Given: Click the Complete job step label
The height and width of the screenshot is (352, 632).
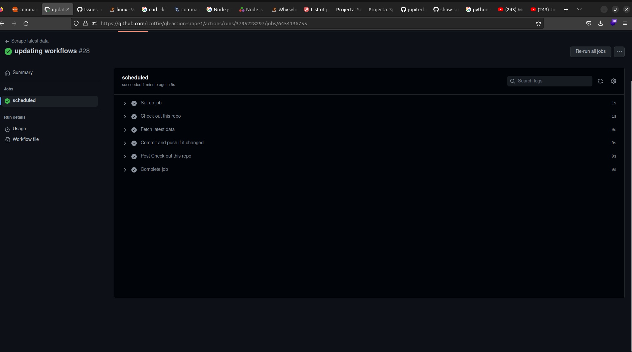Looking at the screenshot, I should point(154,170).
